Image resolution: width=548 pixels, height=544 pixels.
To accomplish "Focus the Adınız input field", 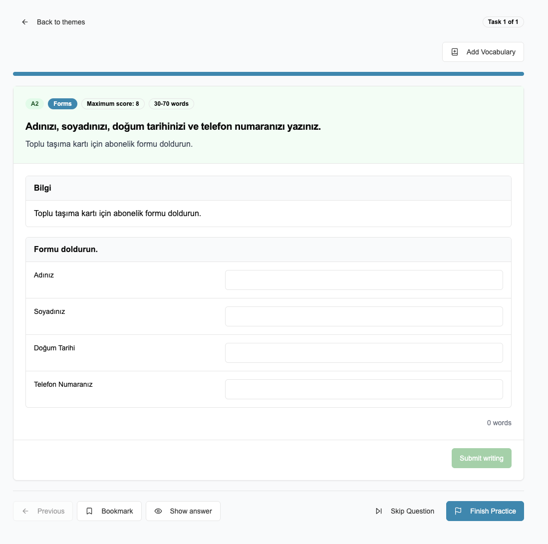I will [364, 280].
